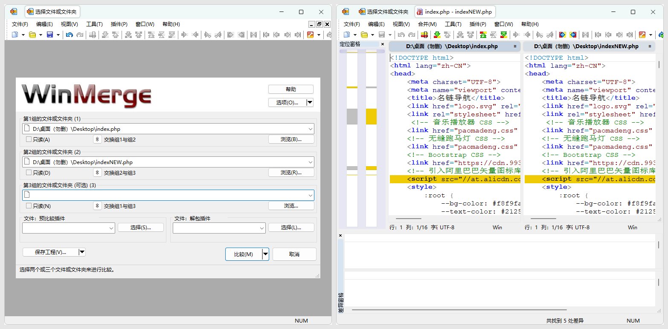
Task: Click Save icon in left WinMerge window
Action: click(x=50, y=35)
